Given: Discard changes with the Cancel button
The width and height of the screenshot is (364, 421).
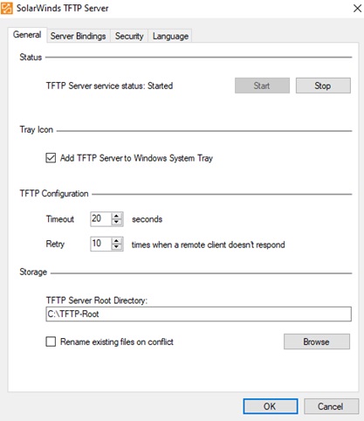Looking at the screenshot, I should point(331,406).
